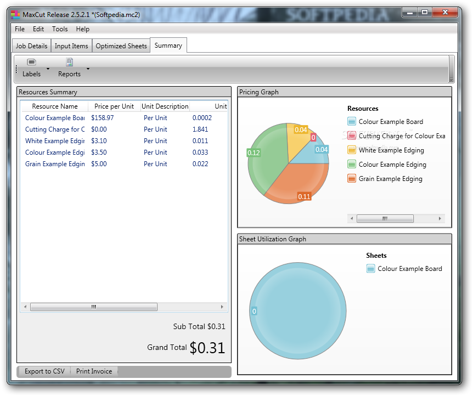Maximize the MaxCut window
473x396 pixels.
tap(425, 13)
